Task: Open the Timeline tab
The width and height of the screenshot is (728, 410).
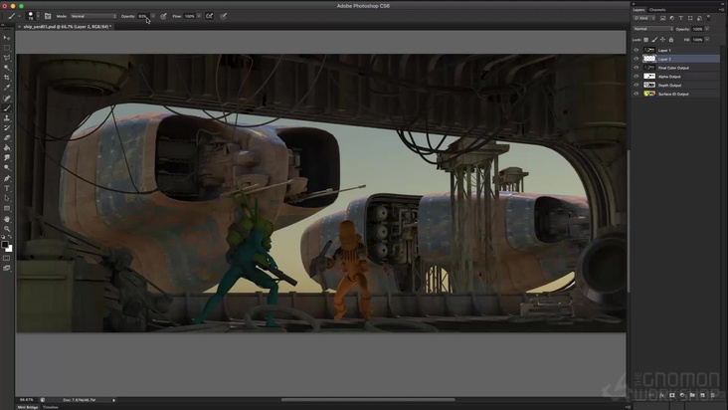Action: click(x=51, y=407)
